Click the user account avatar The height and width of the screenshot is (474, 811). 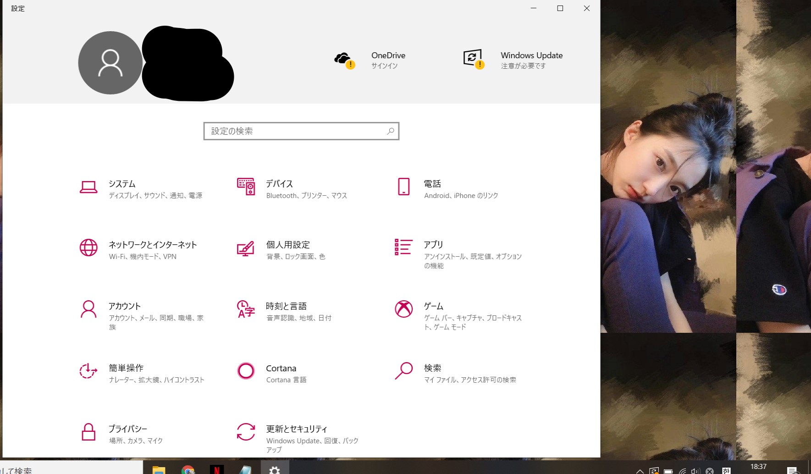[x=110, y=63]
